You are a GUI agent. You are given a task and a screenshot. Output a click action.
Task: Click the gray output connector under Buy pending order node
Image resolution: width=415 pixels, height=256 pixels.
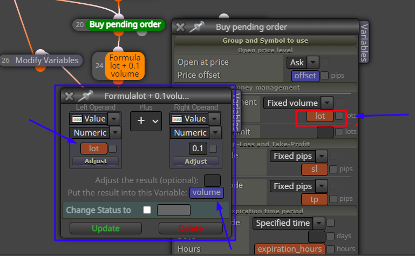(142, 33)
